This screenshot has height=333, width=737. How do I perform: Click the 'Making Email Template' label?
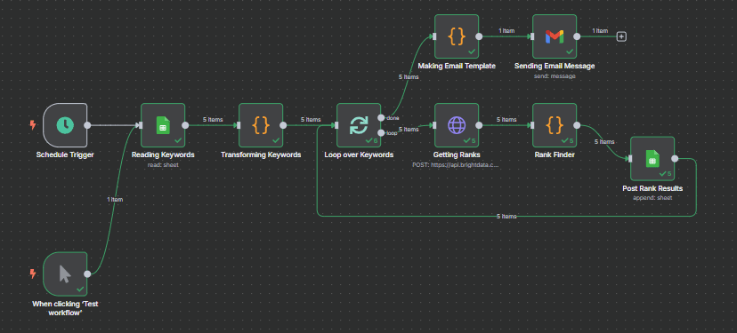click(457, 66)
